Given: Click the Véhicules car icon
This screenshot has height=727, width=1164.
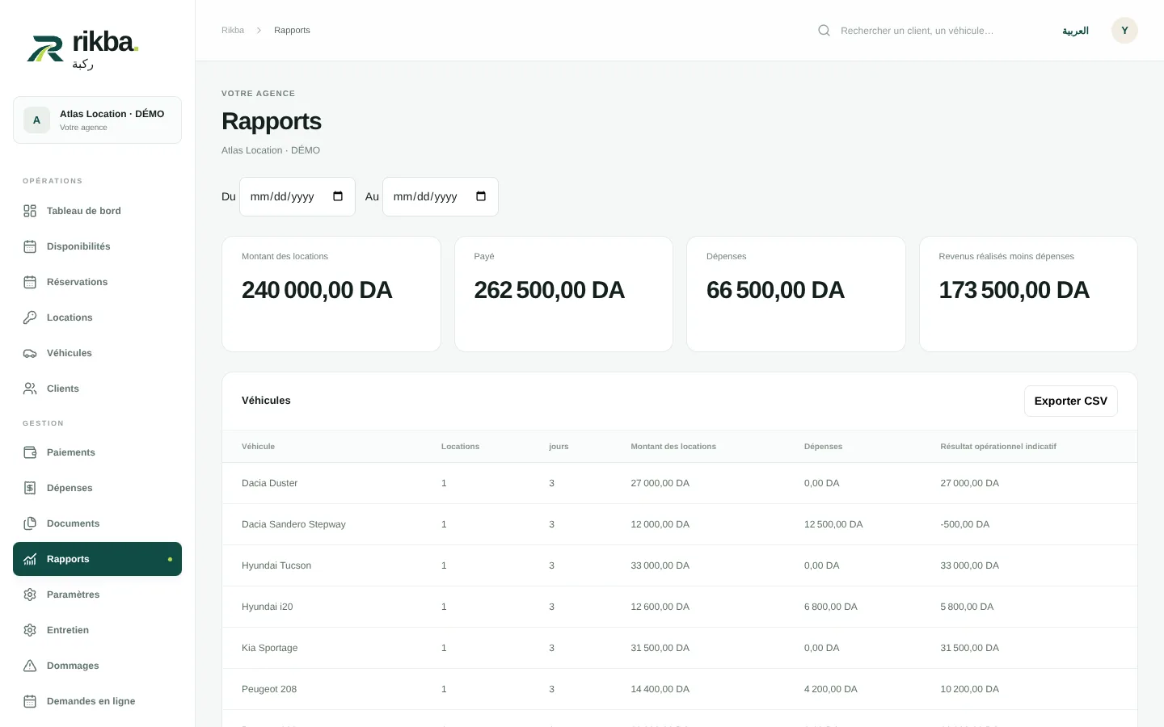Looking at the screenshot, I should point(30,353).
